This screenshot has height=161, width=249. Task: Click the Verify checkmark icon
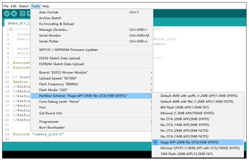coord(7,13)
